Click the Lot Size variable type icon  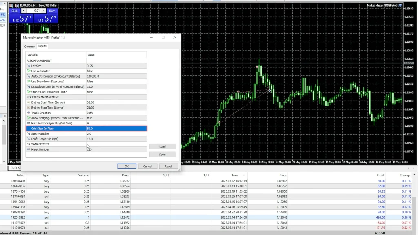click(29, 66)
